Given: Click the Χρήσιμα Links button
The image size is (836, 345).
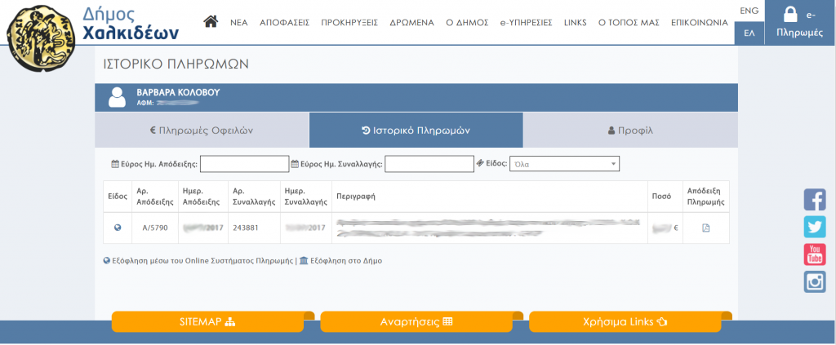Looking at the screenshot, I should tap(625, 322).
